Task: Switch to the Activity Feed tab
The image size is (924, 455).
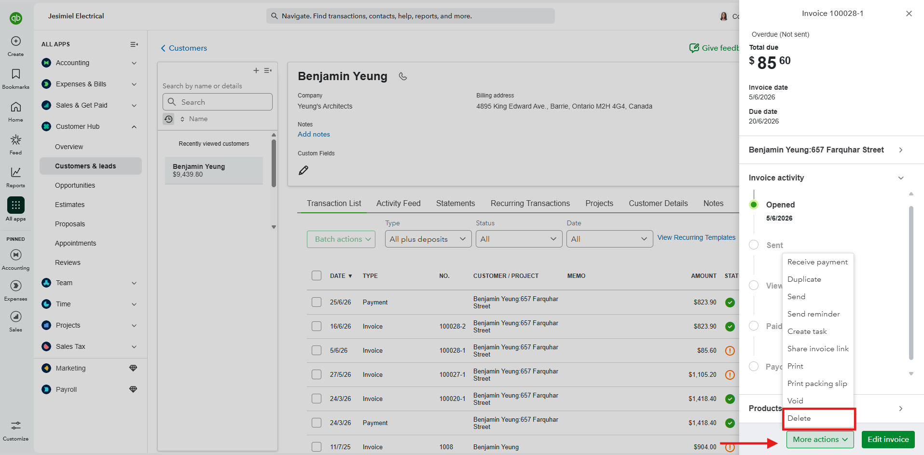Action: (399, 204)
